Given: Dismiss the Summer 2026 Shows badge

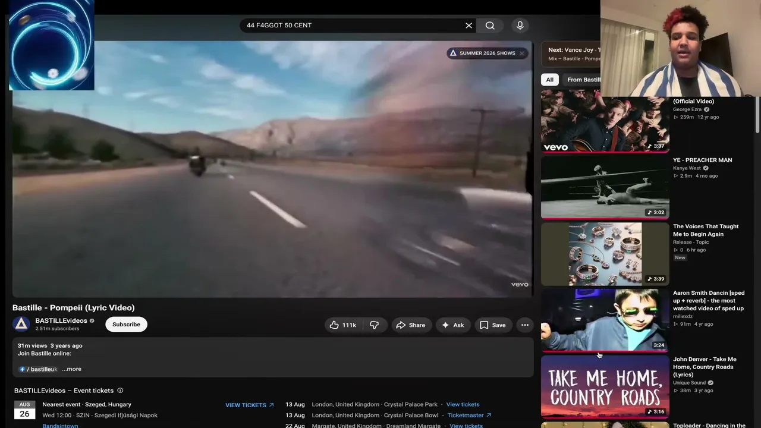Looking at the screenshot, I should (521, 53).
